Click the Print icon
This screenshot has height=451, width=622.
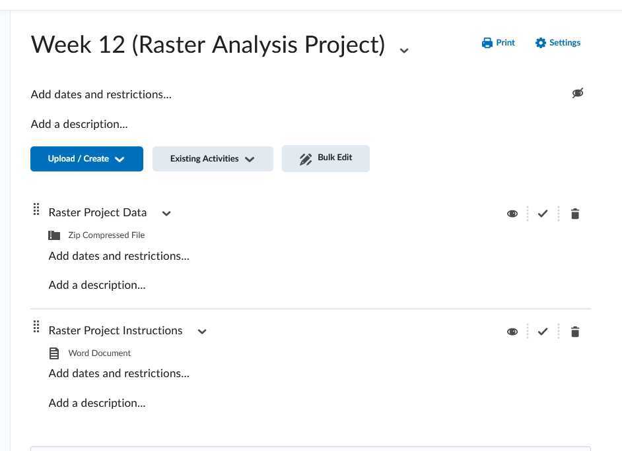coord(498,42)
